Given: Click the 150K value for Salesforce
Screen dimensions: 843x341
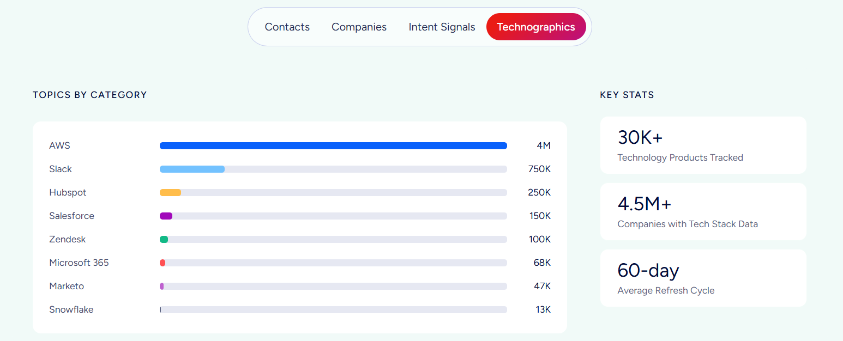Looking at the screenshot, I should pos(540,216).
